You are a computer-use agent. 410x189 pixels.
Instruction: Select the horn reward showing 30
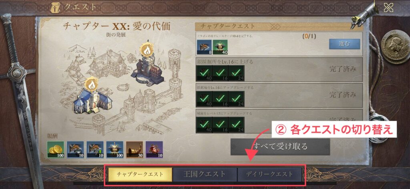pos(135,149)
